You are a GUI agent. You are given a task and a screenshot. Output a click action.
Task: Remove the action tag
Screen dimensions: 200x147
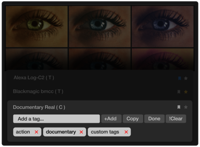pos(36,132)
